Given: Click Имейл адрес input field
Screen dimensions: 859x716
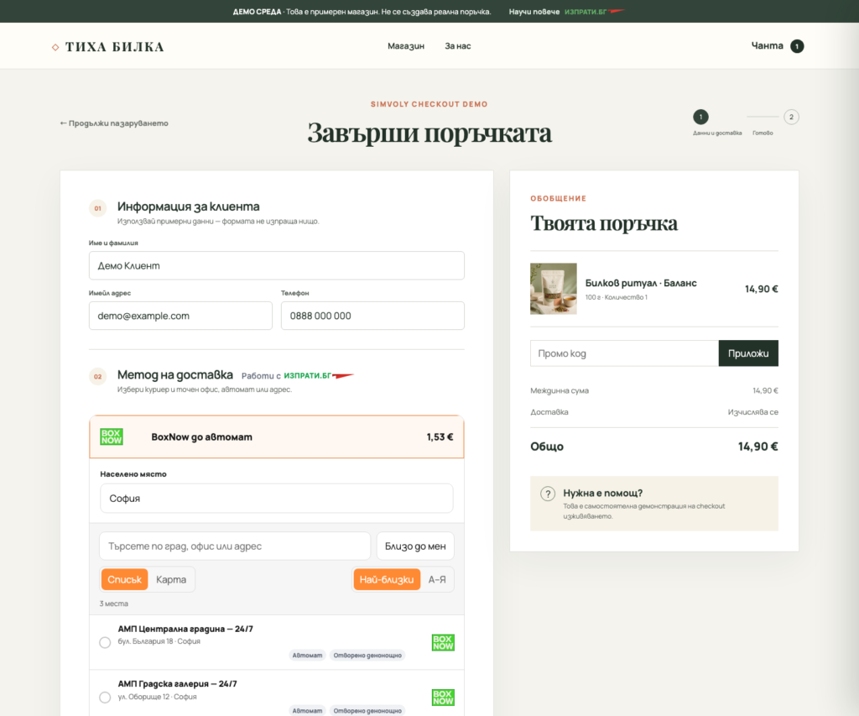Looking at the screenshot, I should click(x=181, y=316).
